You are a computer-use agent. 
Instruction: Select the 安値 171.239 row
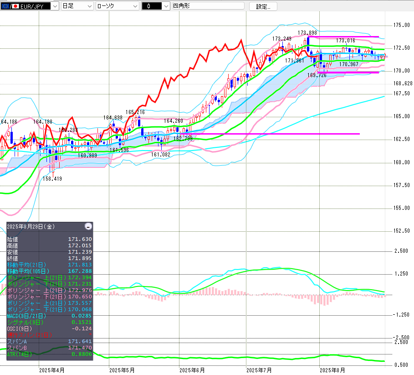click(50, 252)
